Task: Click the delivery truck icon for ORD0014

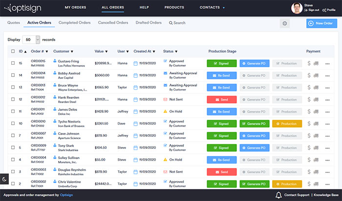Action: [x=316, y=75]
